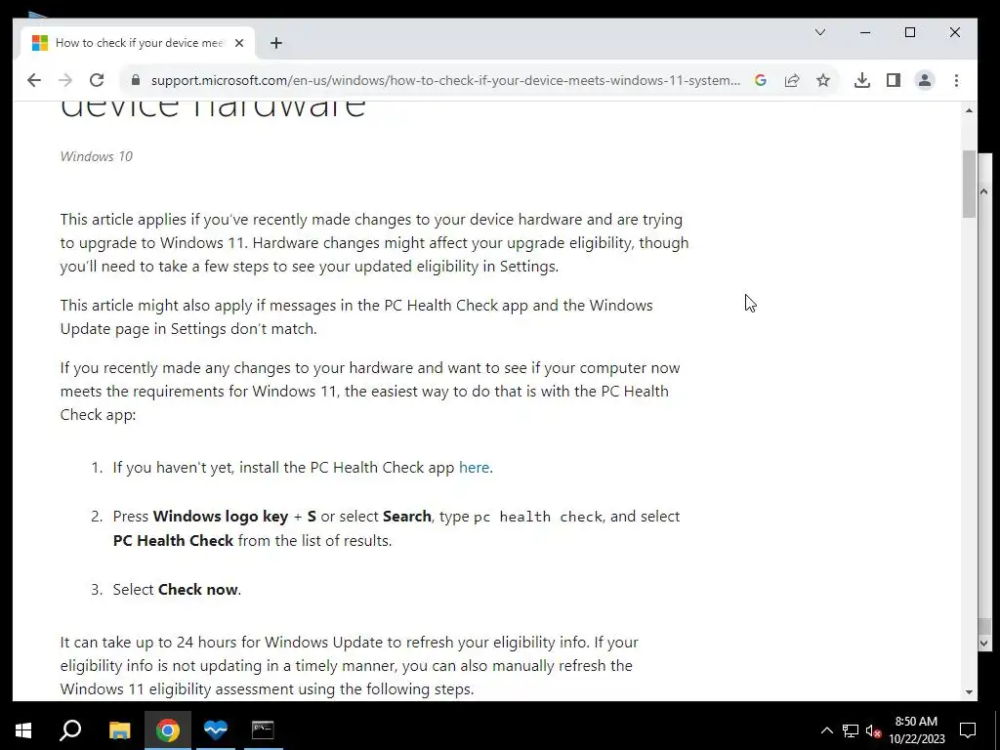Open Chrome three-dot menu
Viewport: 1000px width, 750px height.
(956, 80)
